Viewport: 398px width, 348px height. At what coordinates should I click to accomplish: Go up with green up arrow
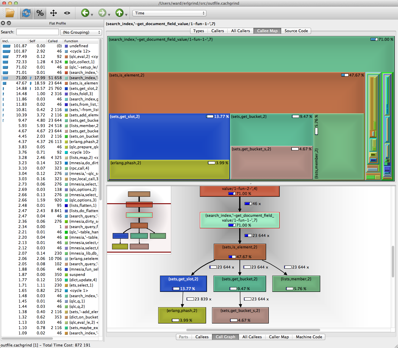coord(119,13)
